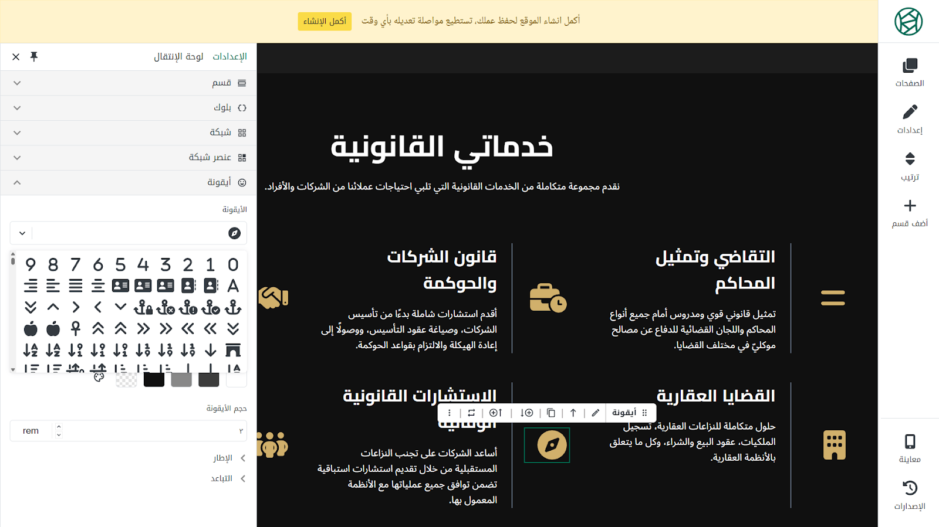Select the black color swatch
The image size is (939, 527).
pyautogui.click(x=154, y=380)
